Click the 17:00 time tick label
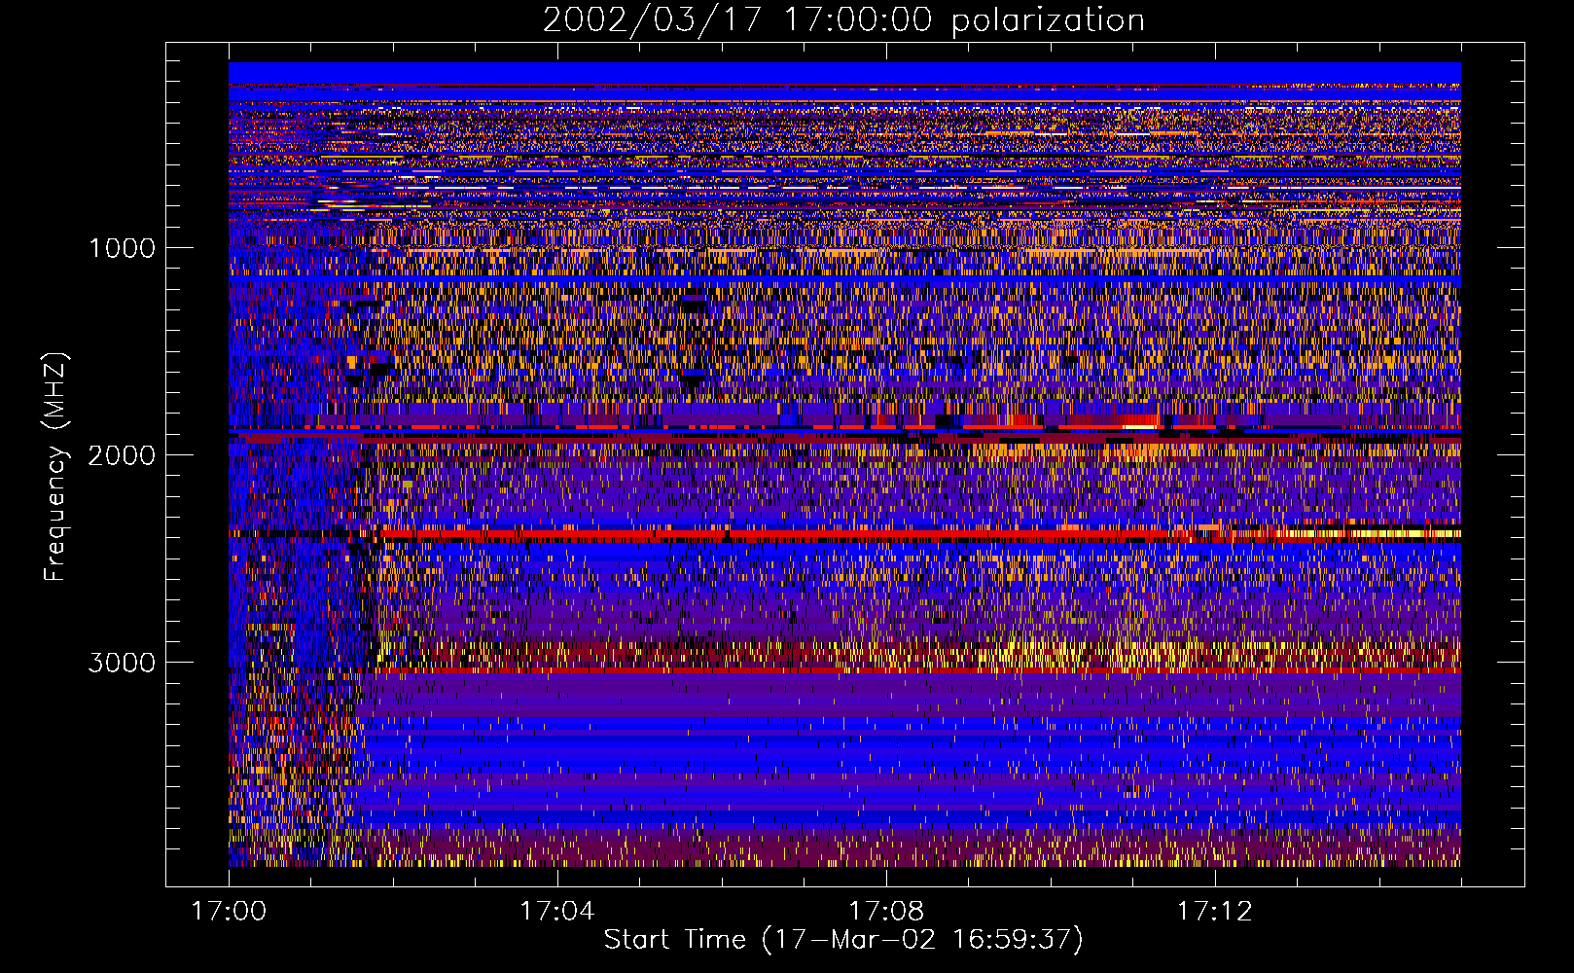Screen dimensions: 1574x973 (x=229, y=912)
